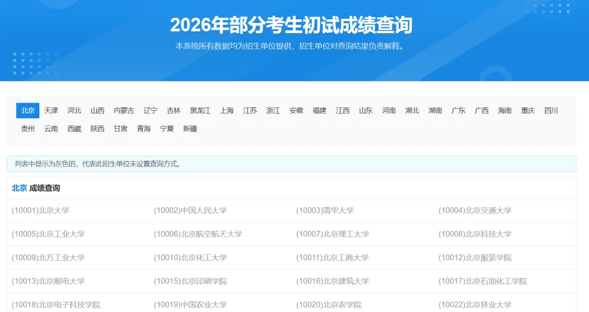Choose the 甘肃 province tab

click(121, 129)
